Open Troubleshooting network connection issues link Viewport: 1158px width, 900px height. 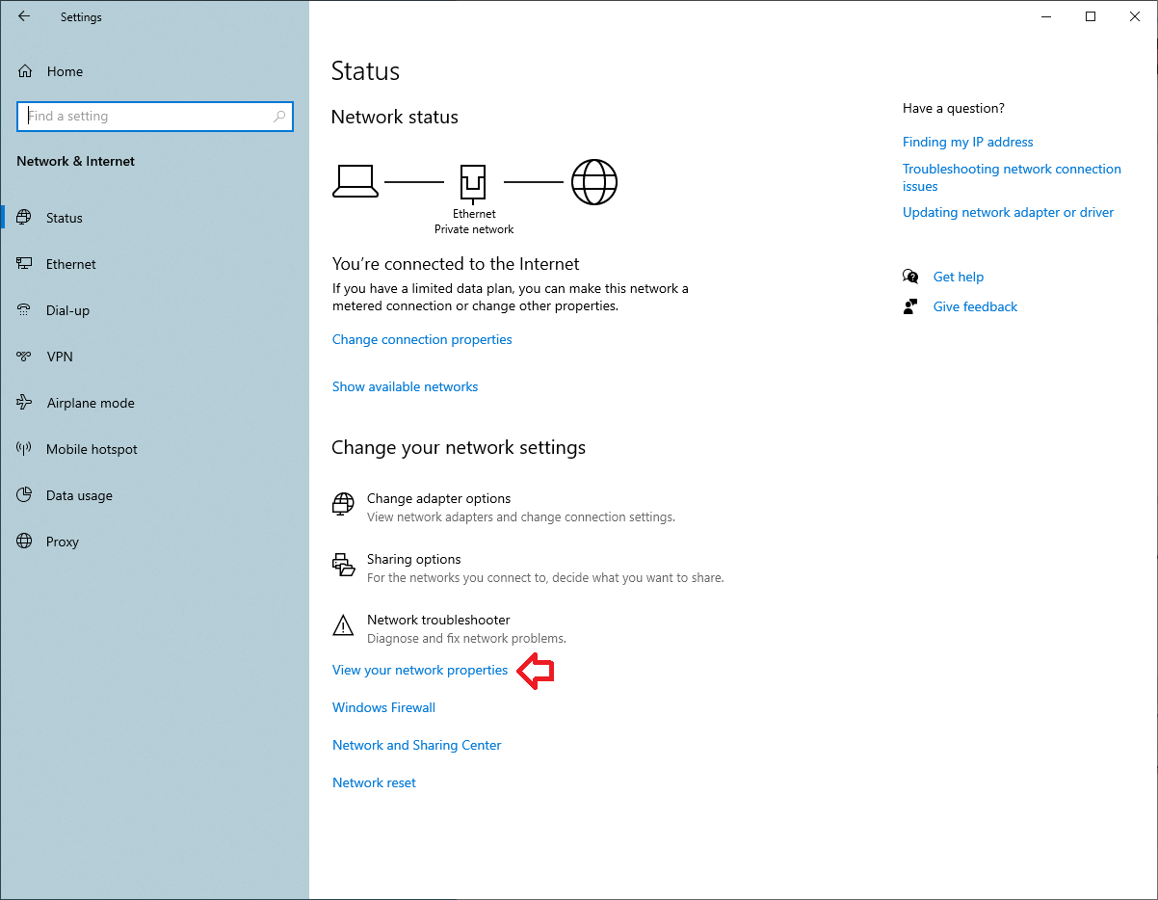pyautogui.click(x=1012, y=177)
